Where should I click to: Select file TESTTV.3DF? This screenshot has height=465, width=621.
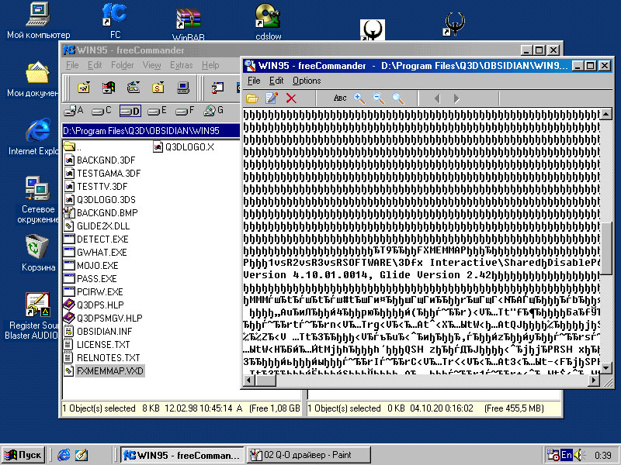click(95, 186)
